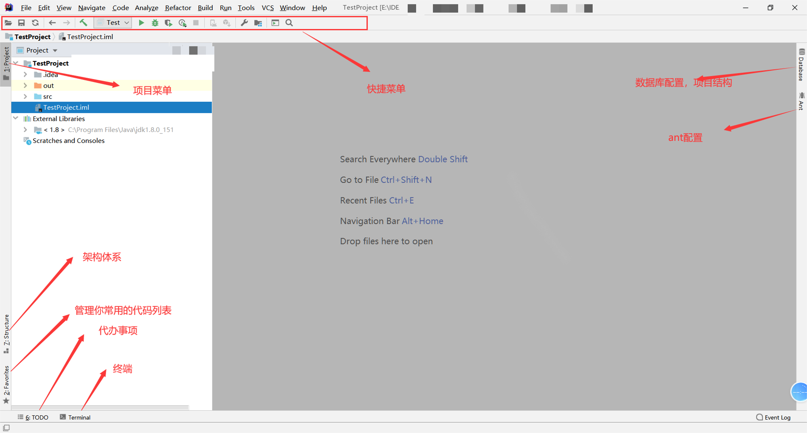Image resolution: width=807 pixels, height=433 pixels.
Task: Click the tool windows quick access corner icon
Action: (6, 428)
